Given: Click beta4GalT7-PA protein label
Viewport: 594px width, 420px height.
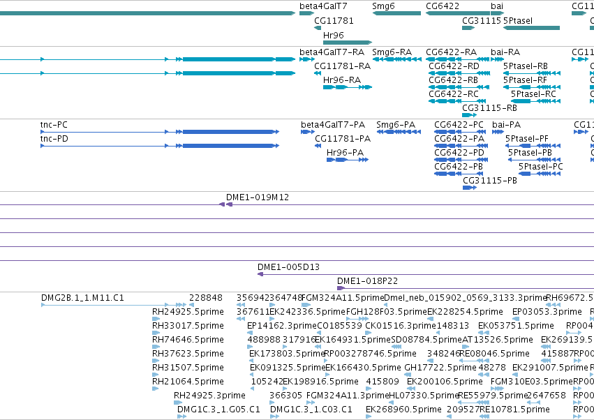Looking at the screenshot, I should pos(333,125).
